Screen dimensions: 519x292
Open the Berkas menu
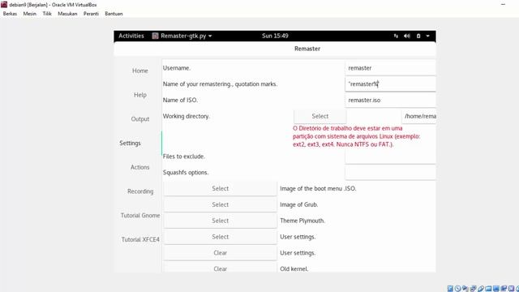click(10, 14)
